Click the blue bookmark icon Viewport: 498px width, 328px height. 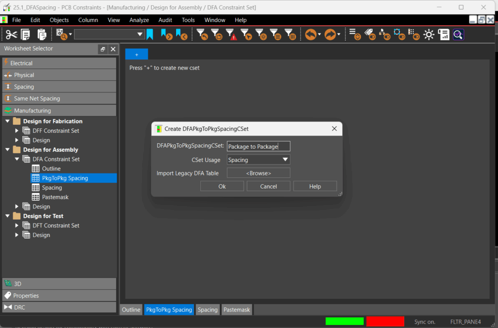pyautogui.click(x=150, y=34)
